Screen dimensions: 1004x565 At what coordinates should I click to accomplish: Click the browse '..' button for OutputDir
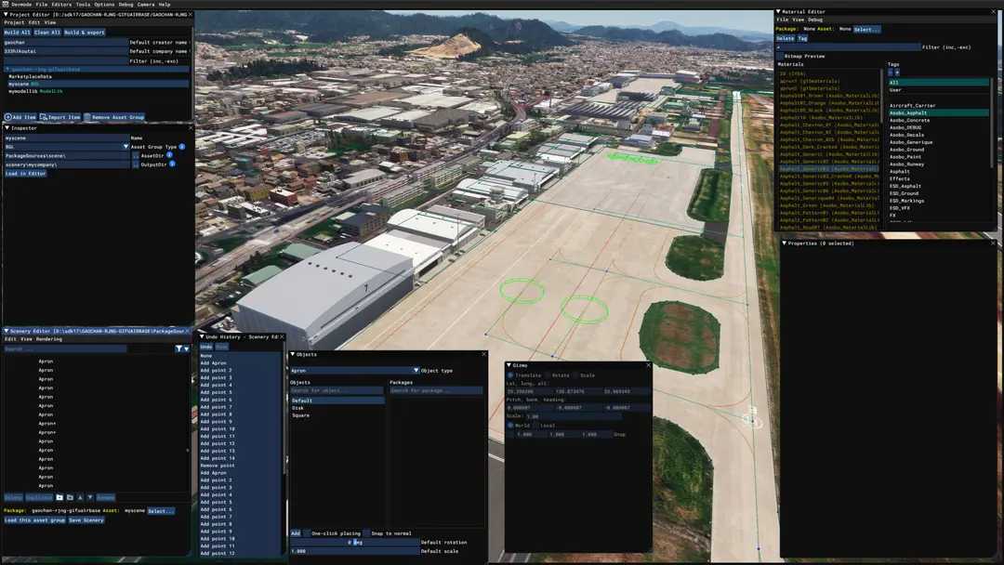(x=135, y=164)
